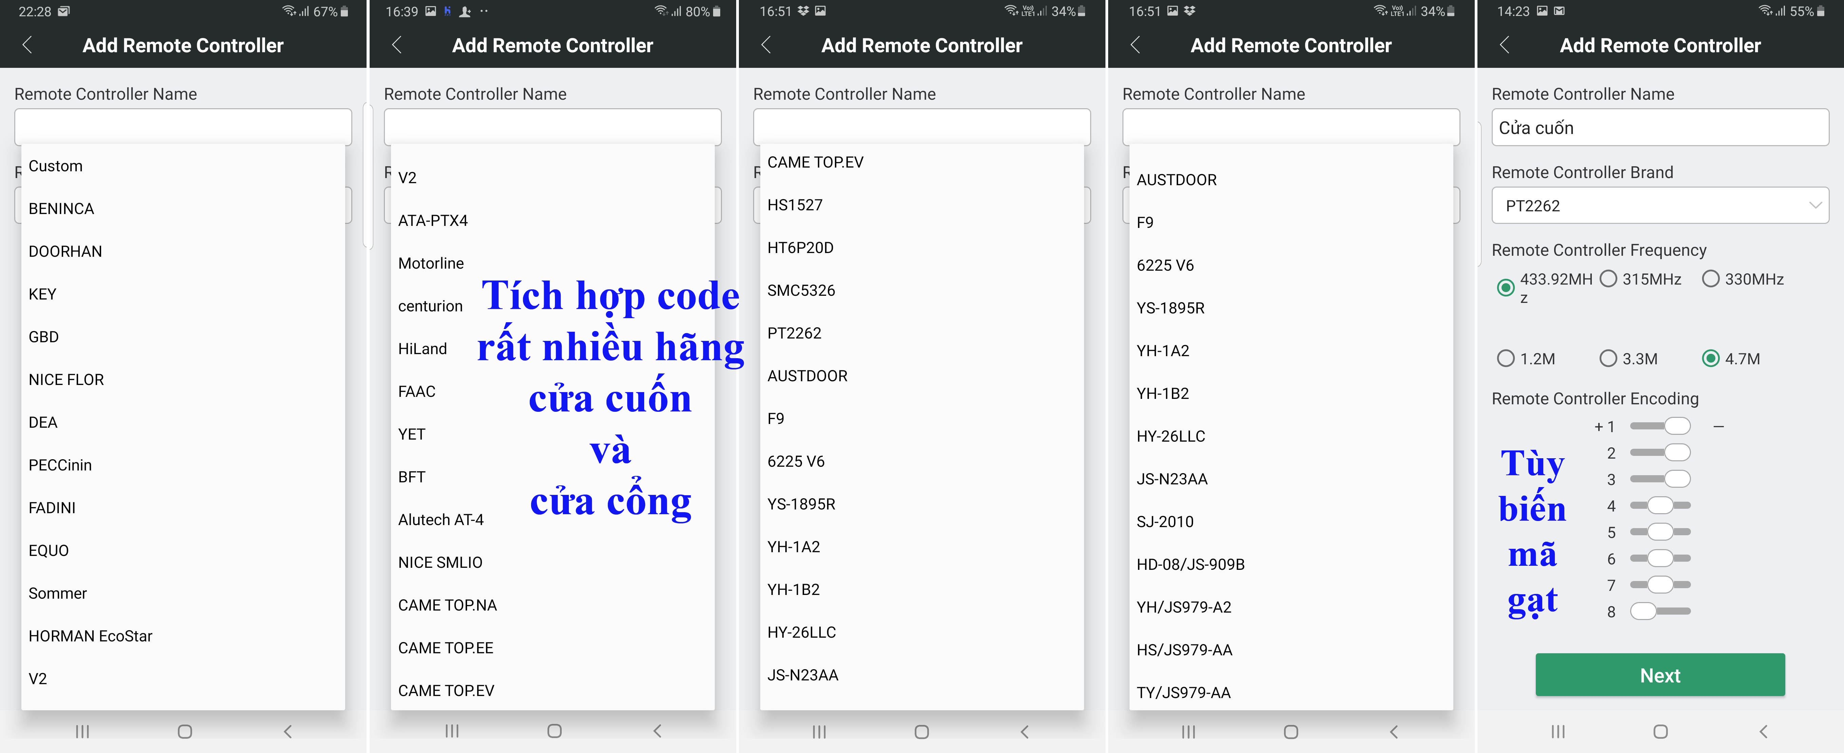
Task: Choose YH/JS979-A2 from the list
Action: coord(1291,607)
